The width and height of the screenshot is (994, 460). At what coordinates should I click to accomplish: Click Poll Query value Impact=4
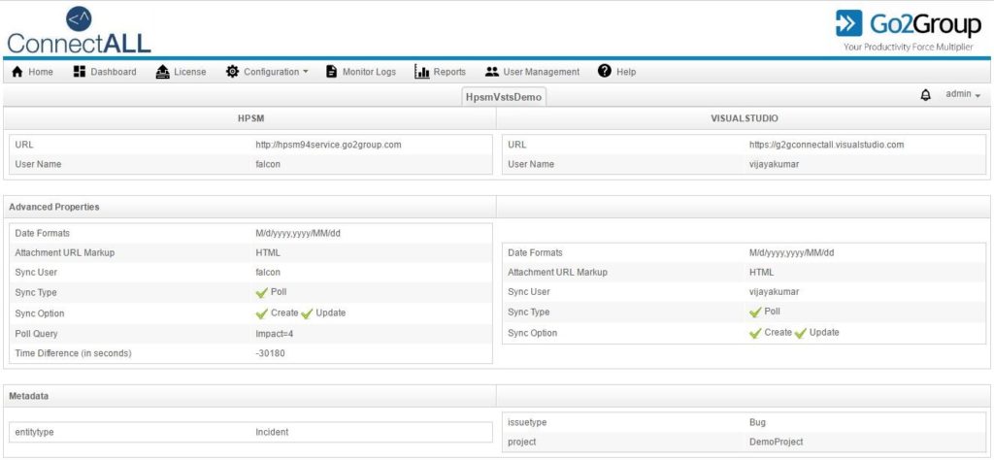[x=275, y=334]
